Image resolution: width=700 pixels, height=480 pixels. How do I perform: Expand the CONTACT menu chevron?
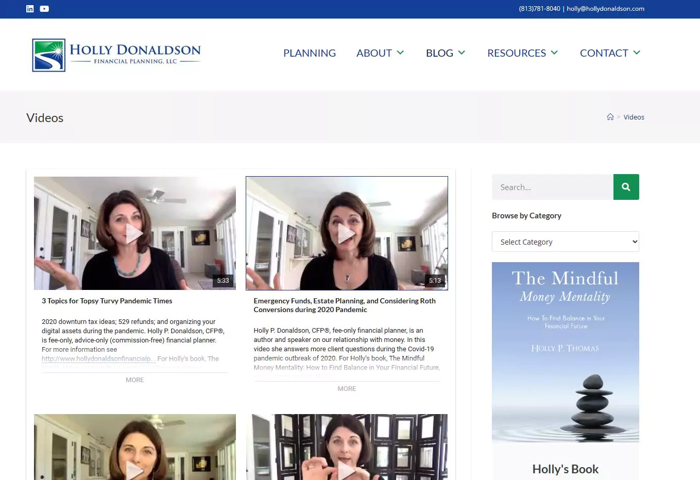[x=637, y=53]
